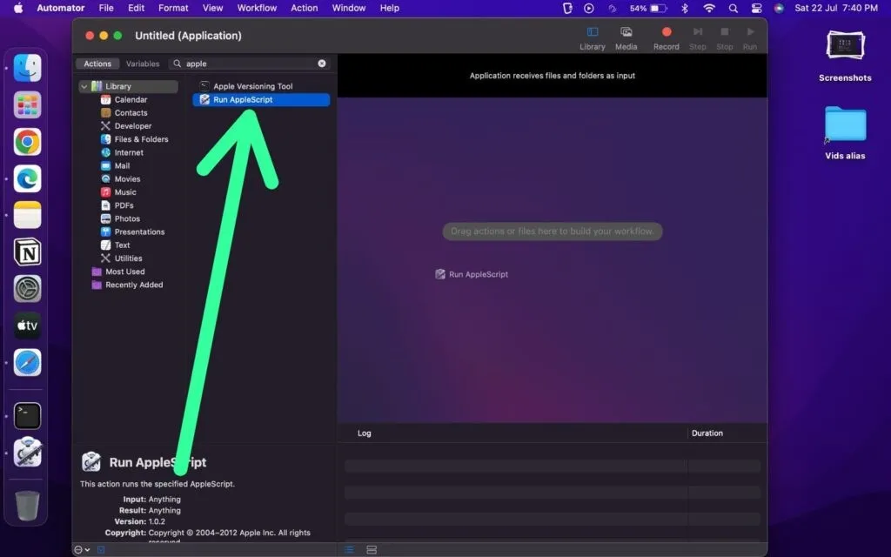The height and width of the screenshot is (557, 891).
Task: Open the Media browser
Action: click(x=626, y=38)
